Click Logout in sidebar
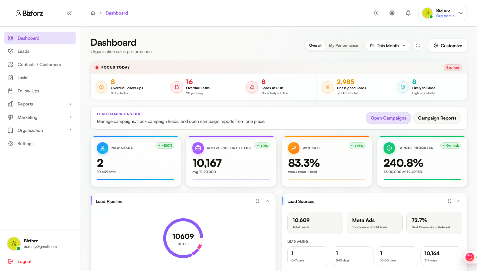This screenshot has width=477, height=271. (20, 261)
